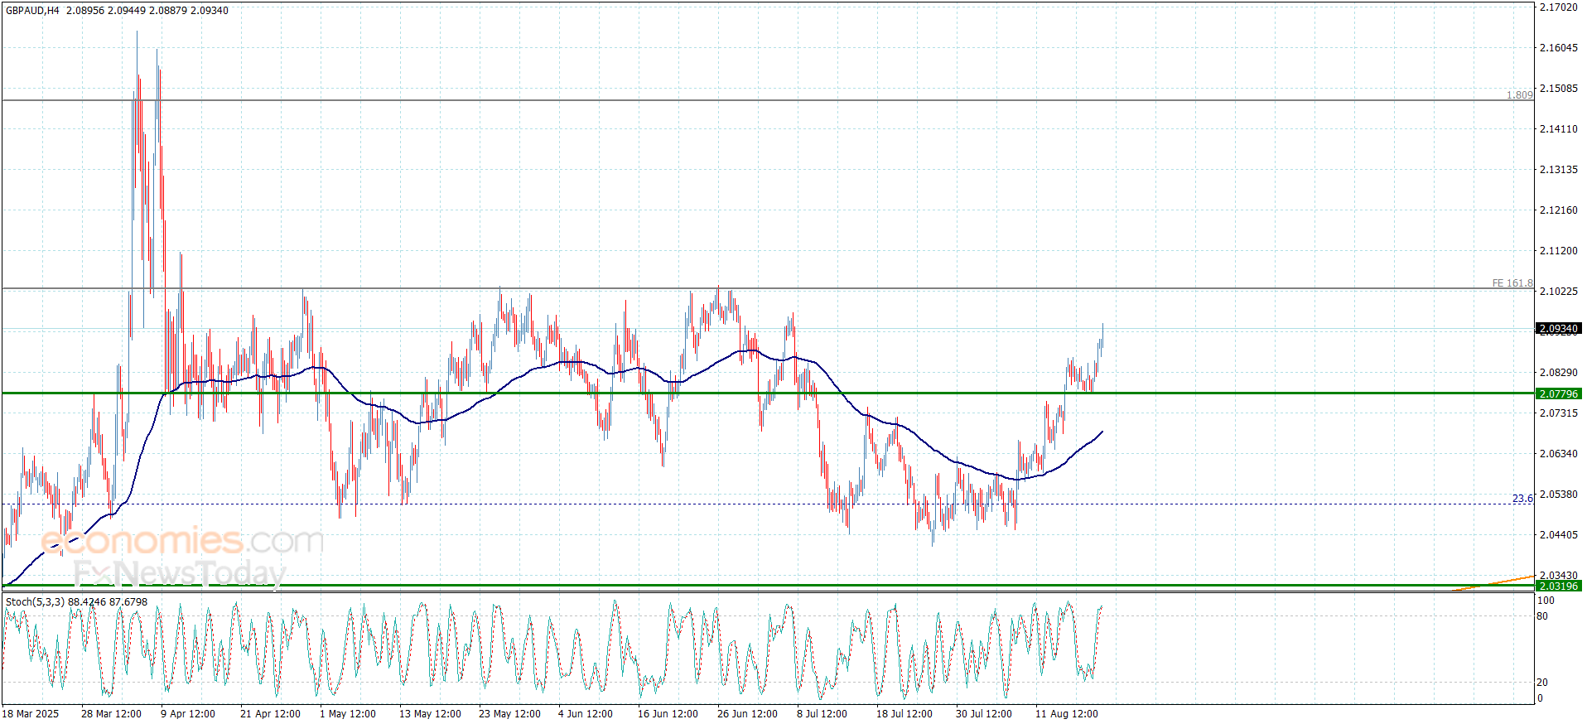Click the stochastic scale value 80

(x=1542, y=616)
